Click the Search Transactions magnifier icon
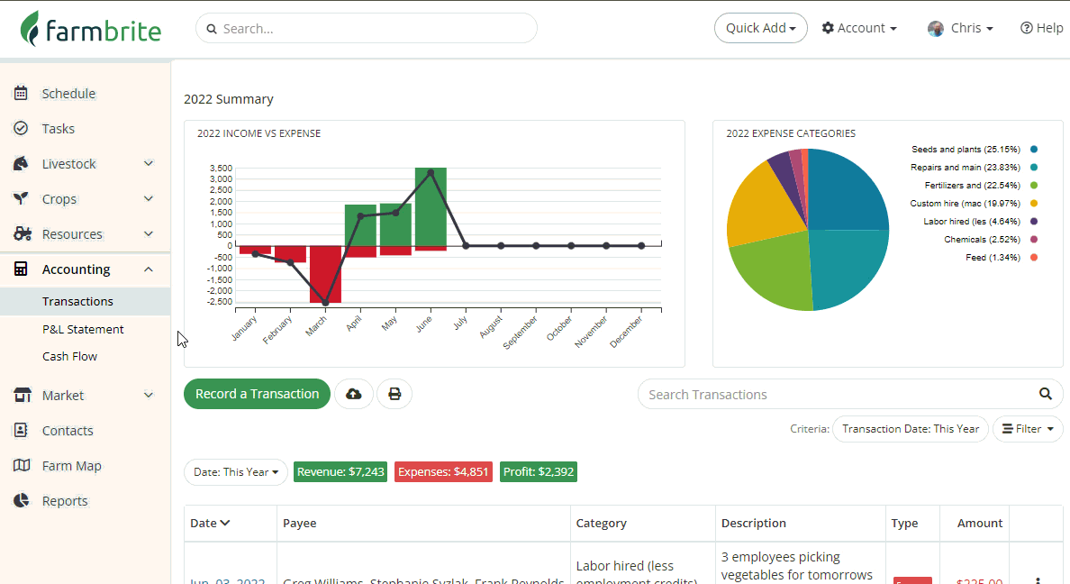This screenshot has height=584, width=1070. pos(1046,394)
